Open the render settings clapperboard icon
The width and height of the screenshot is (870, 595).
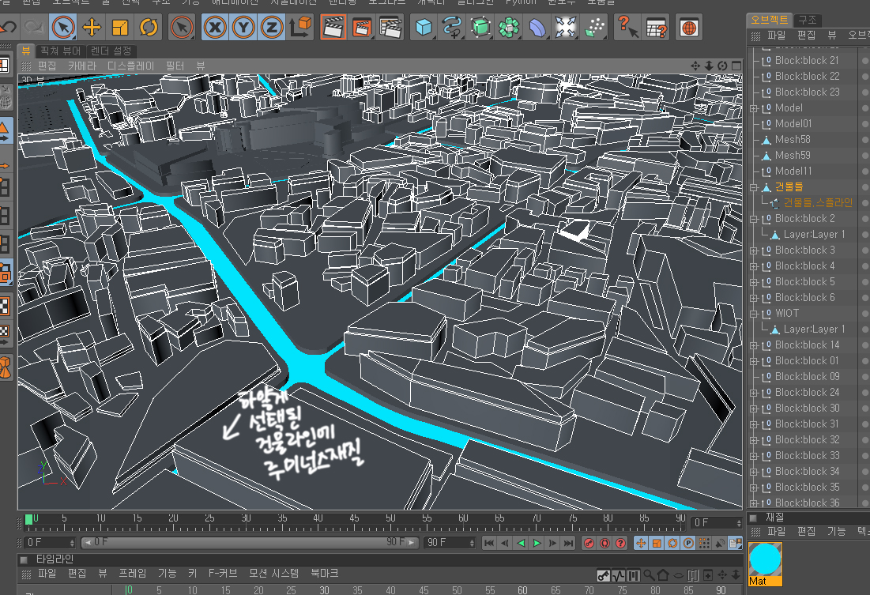[390, 27]
